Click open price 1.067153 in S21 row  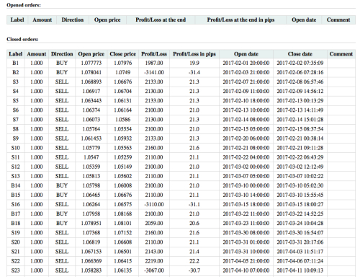click(x=91, y=252)
